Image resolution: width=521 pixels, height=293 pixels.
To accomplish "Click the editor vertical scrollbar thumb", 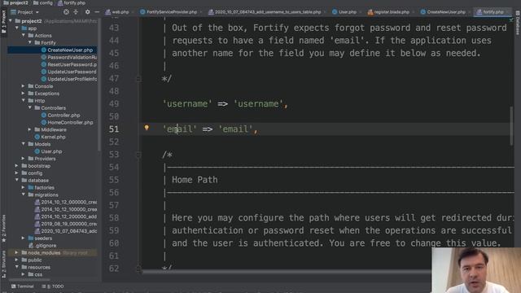I will 511,125.
